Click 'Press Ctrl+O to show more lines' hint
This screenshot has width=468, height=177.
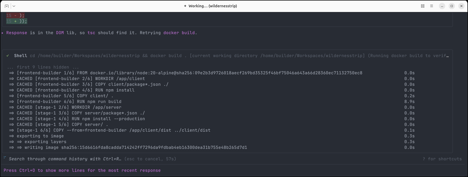click(82, 170)
